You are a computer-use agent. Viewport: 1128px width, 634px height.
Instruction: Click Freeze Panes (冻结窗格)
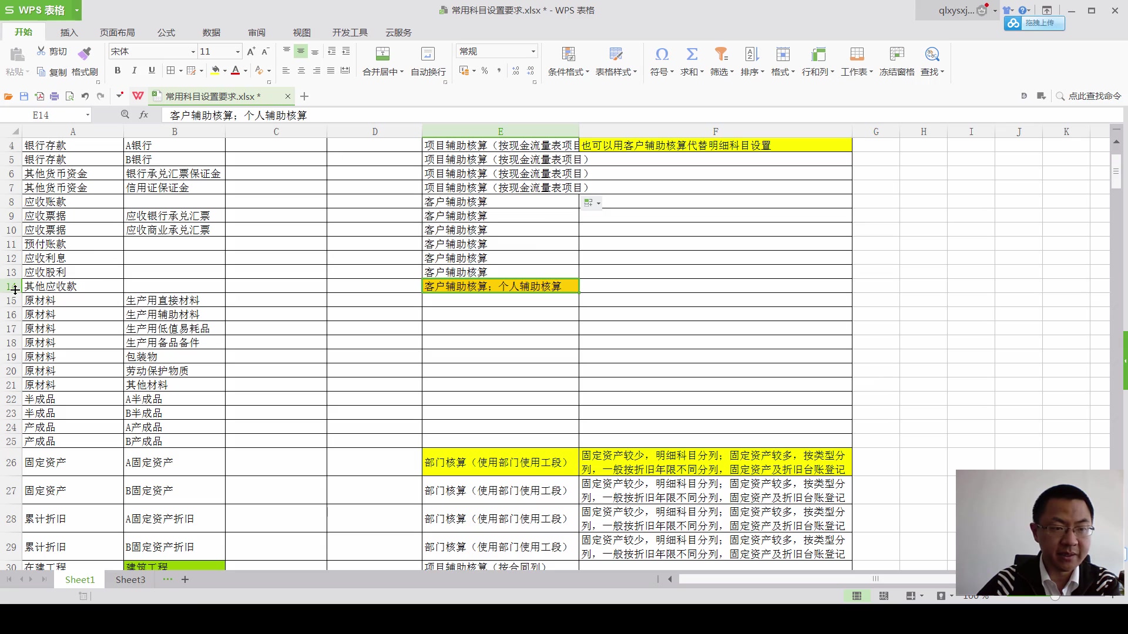coord(897,62)
